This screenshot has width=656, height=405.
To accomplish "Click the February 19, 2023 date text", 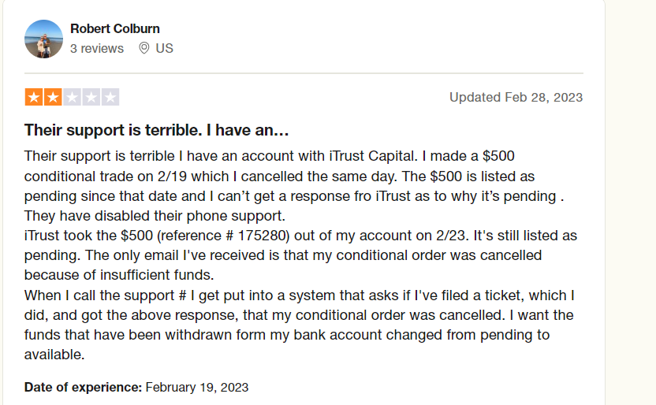I will [197, 388].
